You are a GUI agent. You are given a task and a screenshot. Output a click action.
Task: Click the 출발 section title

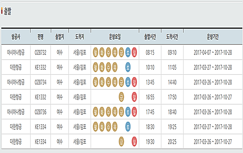coord(7,11)
